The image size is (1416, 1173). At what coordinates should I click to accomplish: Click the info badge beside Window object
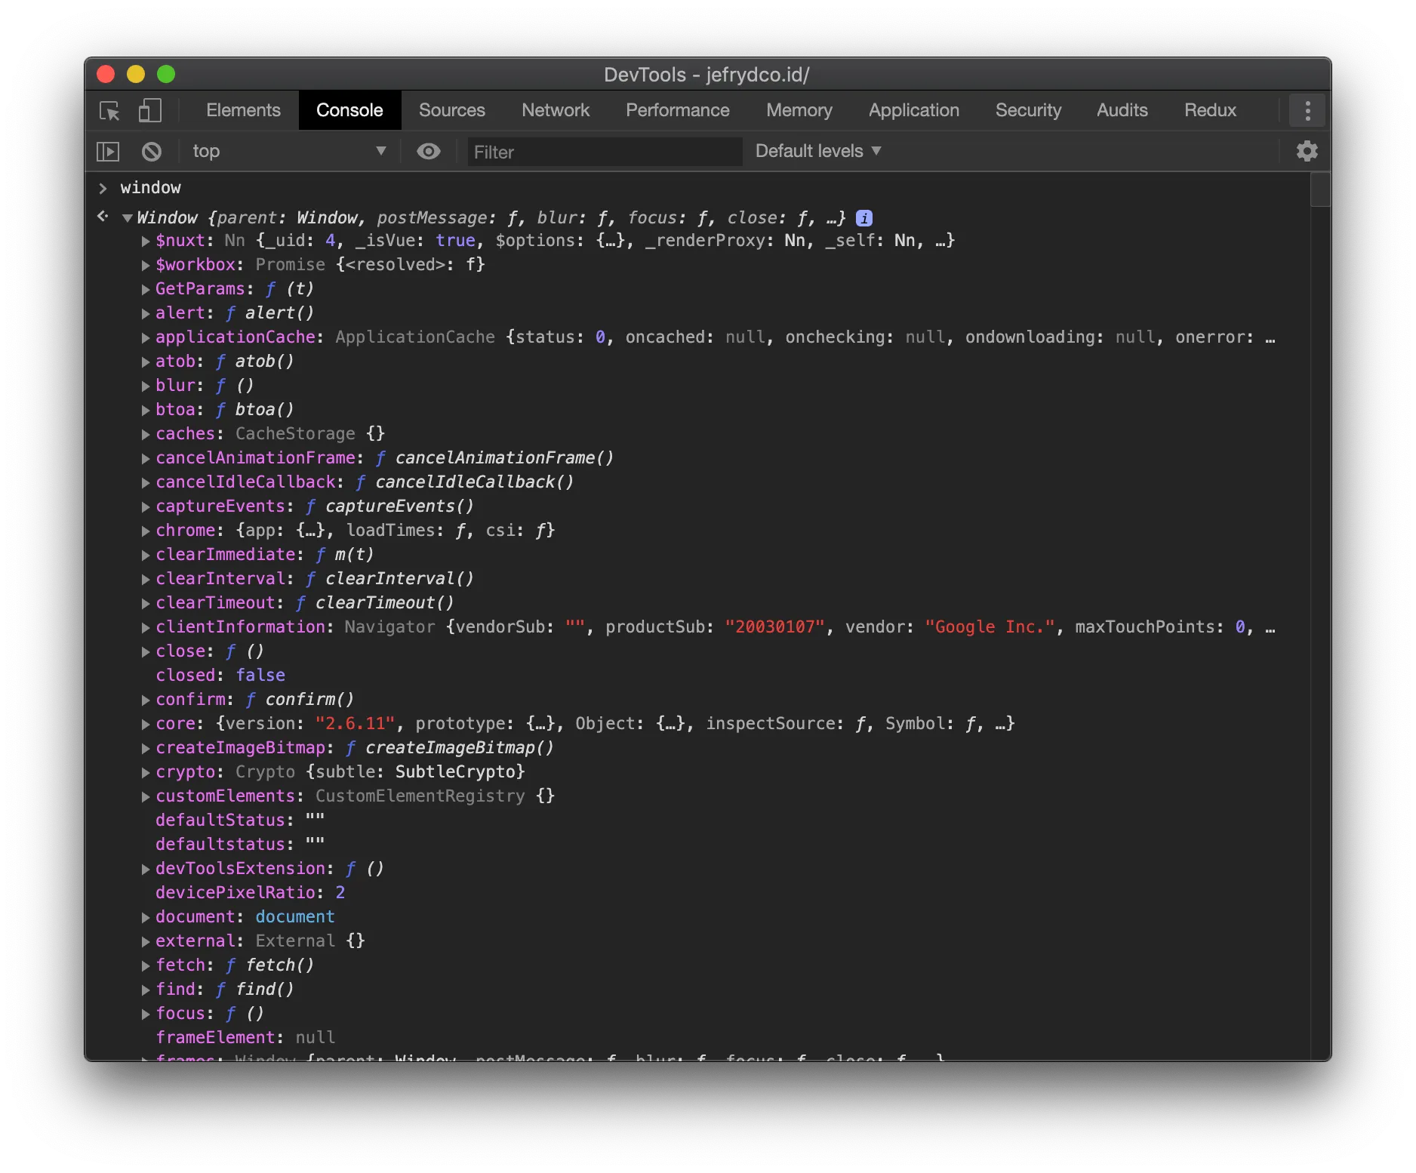864,218
